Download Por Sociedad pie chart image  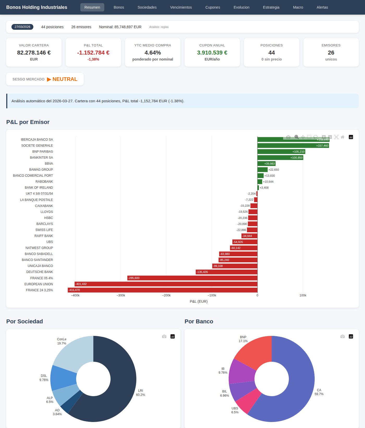point(164,336)
